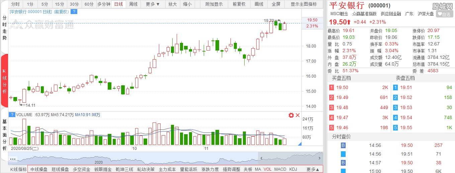Screen dimensions: 455x173
Task: Switch chart to 全屏 fullscreen
Action: pos(276,4)
